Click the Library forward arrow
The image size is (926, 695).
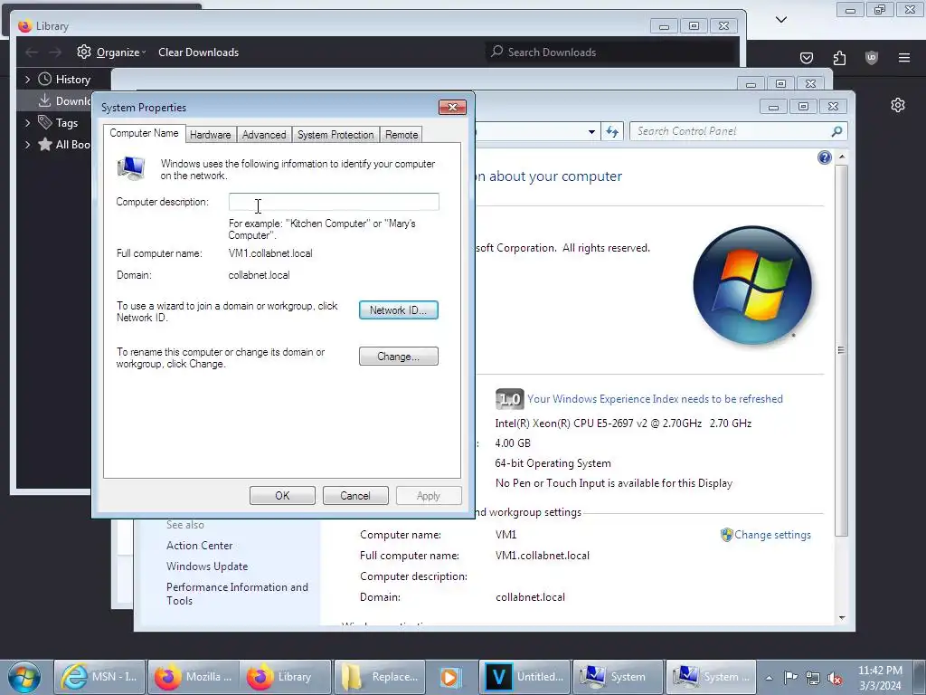click(x=55, y=52)
